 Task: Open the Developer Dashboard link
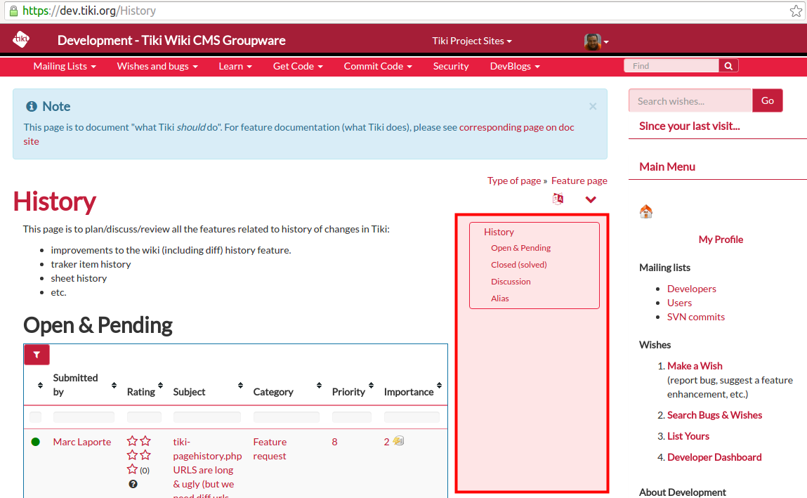click(x=714, y=457)
